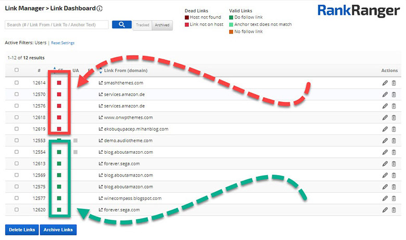Click the gray UA square in row 12553
The width and height of the screenshot is (406, 240).
pyautogui.click(x=75, y=141)
